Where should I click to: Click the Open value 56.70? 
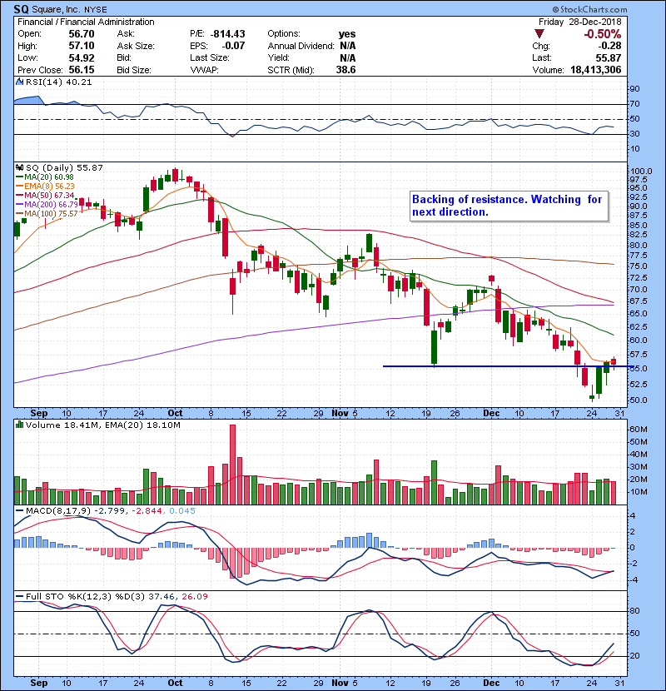[82, 34]
